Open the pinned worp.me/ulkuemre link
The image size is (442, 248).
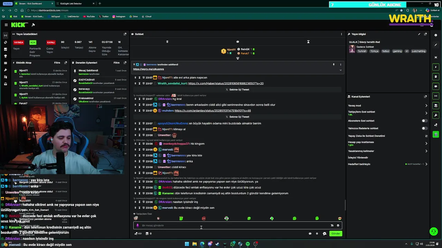coord(148,69)
